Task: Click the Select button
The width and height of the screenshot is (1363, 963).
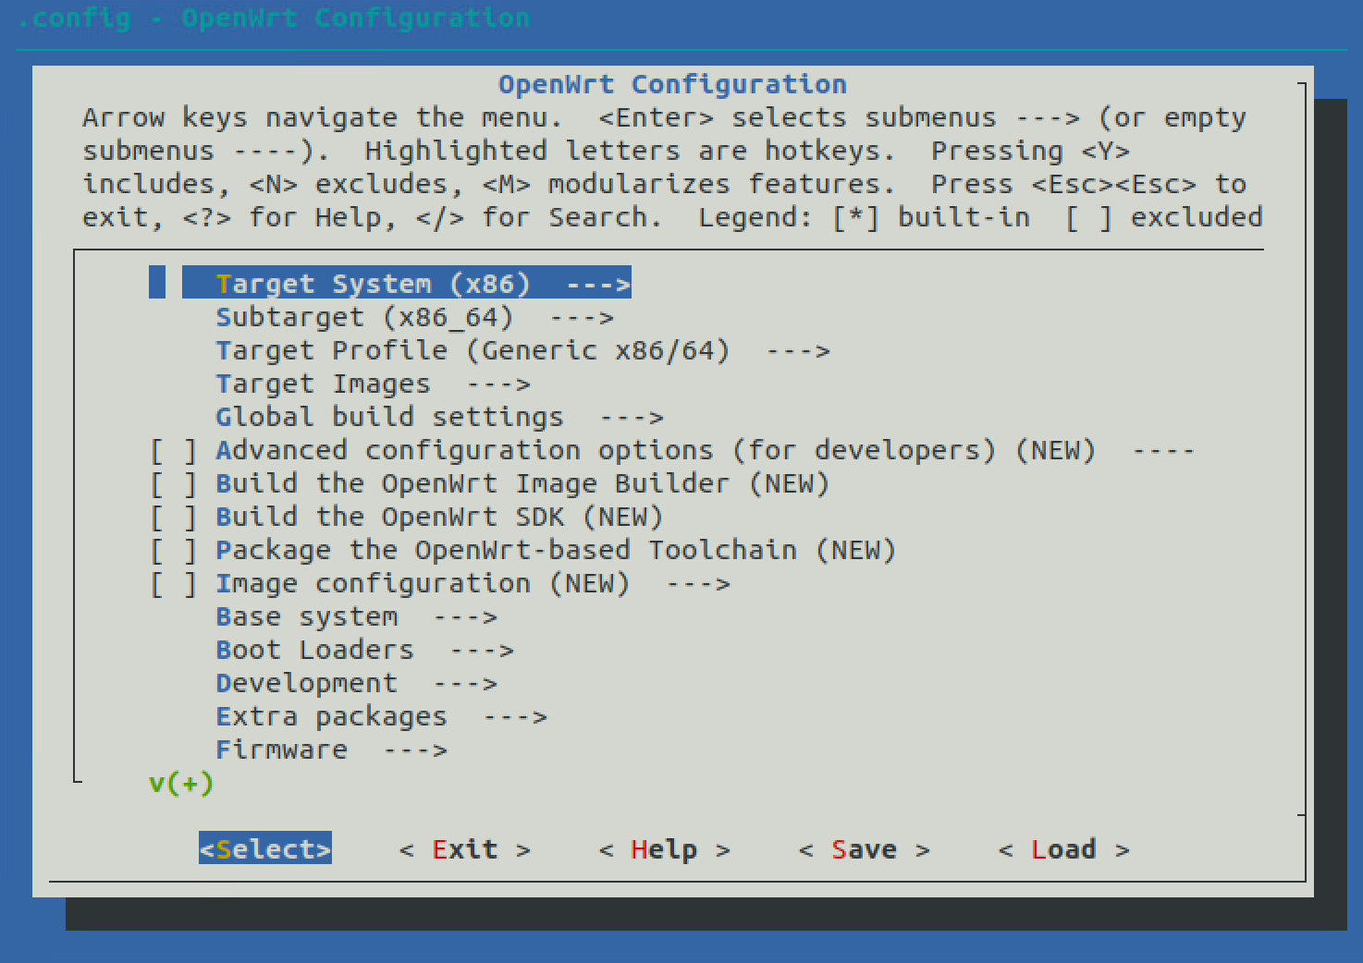Action: point(265,849)
